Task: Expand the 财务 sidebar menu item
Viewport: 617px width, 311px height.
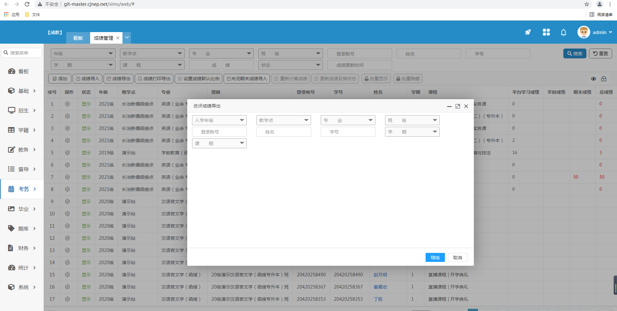Action: (x=22, y=248)
